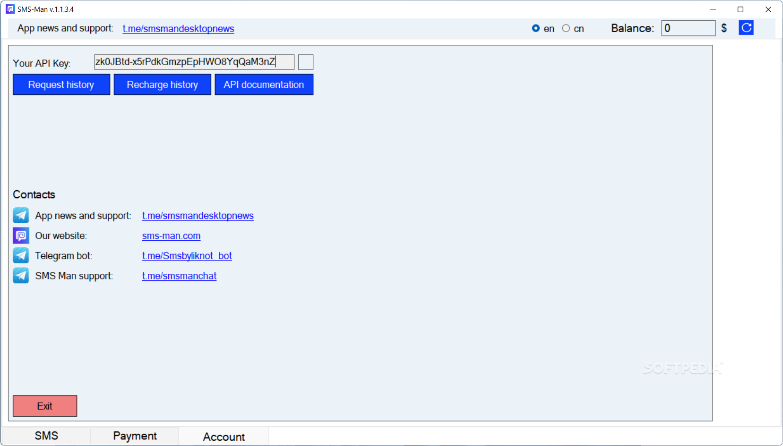Click the Telegram icon beside SMS Man support
The width and height of the screenshot is (783, 446).
pos(21,276)
